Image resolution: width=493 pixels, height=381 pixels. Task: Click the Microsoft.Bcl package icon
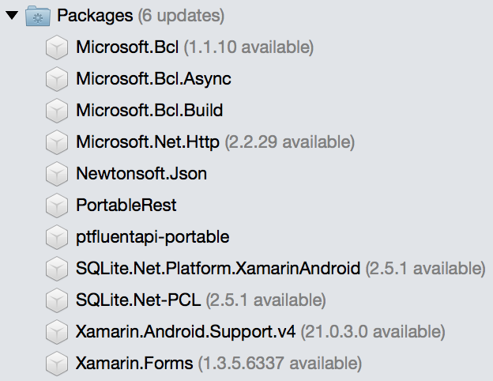coord(58,47)
